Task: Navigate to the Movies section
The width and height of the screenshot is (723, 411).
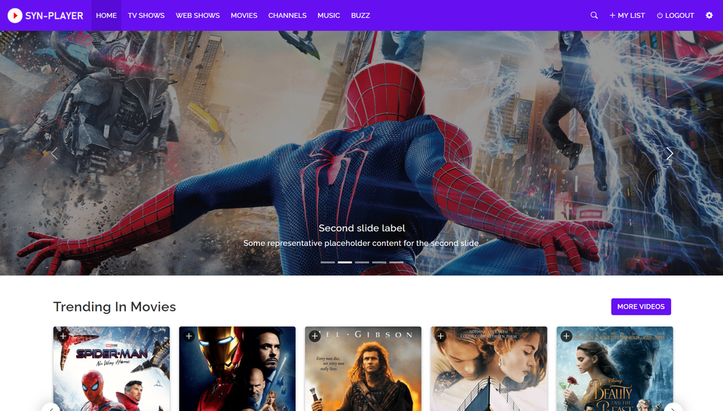Action: [244, 15]
